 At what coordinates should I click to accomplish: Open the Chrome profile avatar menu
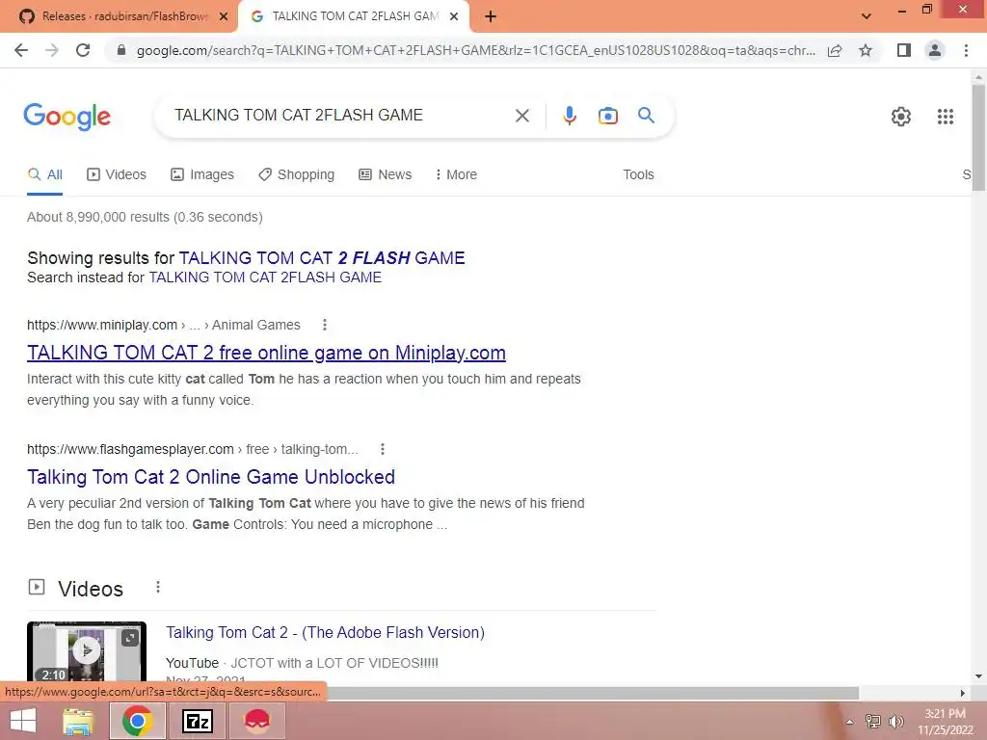click(935, 50)
